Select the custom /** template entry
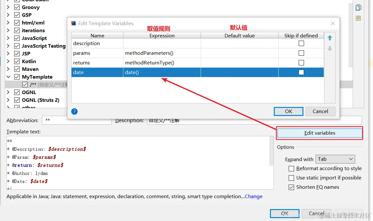This screenshot has height=221, width=373. 49,84
